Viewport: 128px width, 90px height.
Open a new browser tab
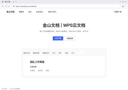pos(16,2)
